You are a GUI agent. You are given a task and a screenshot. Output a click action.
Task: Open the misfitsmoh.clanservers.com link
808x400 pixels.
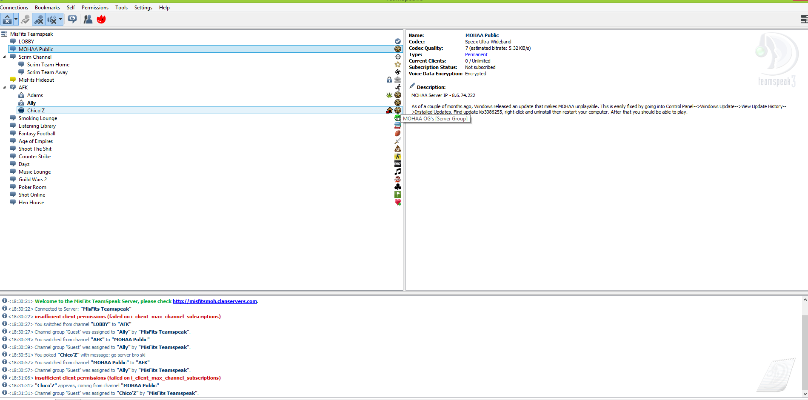(x=214, y=301)
